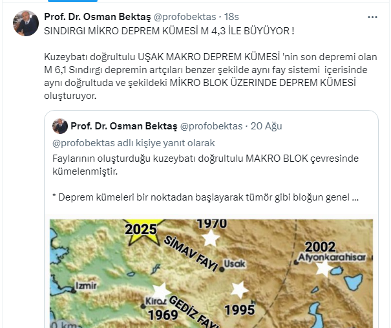Open the 20 Ağu quoted tweet date
Image resolution: width=391 pixels, height=328 pixels.
click(x=266, y=126)
